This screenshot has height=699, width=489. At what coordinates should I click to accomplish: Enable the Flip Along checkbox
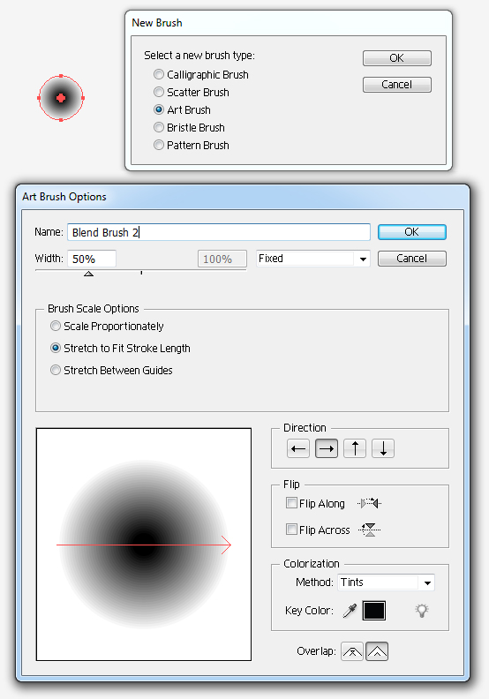(x=291, y=503)
